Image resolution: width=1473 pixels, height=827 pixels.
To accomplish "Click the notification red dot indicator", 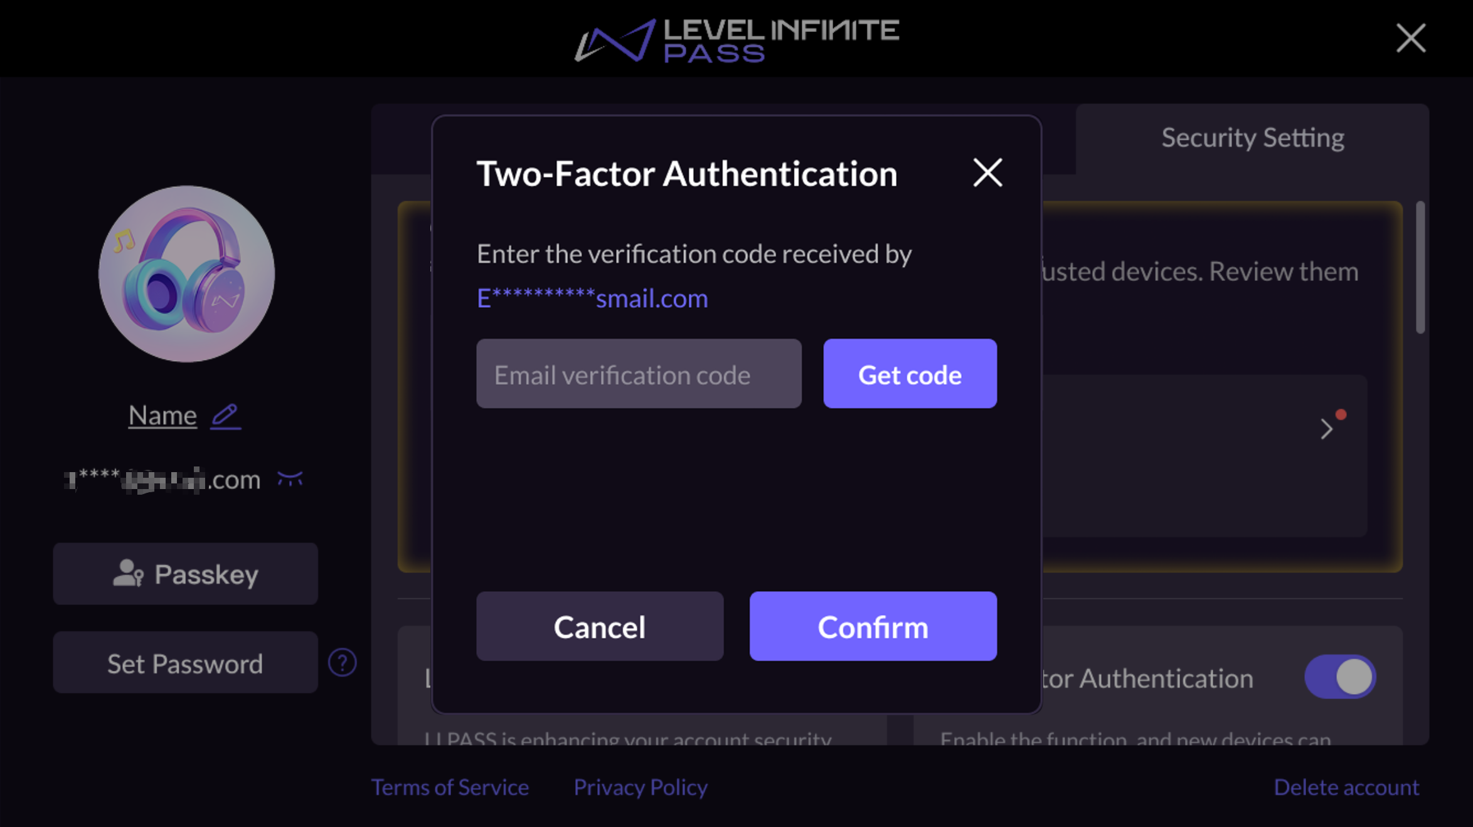I will pyautogui.click(x=1340, y=413).
